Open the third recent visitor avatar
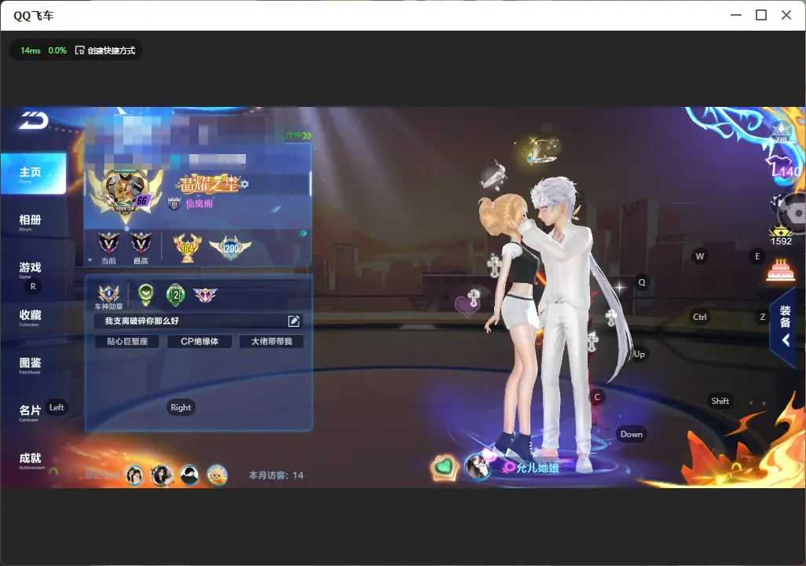Screen dimensions: 806x566 pyautogui.click(x=189, y=475)
